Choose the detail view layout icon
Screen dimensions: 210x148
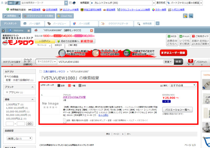tap(80, 85)
